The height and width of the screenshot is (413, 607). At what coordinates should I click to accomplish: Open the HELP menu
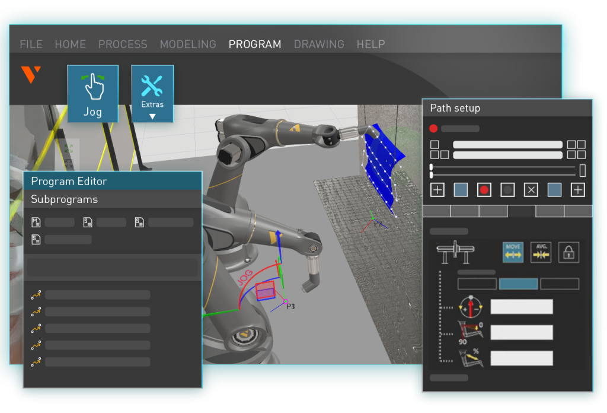pos(370,45)
